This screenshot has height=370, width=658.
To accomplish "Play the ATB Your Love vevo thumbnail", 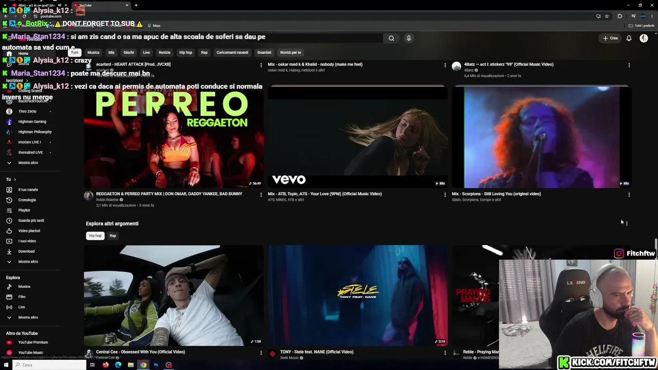I will coord(358,137).
